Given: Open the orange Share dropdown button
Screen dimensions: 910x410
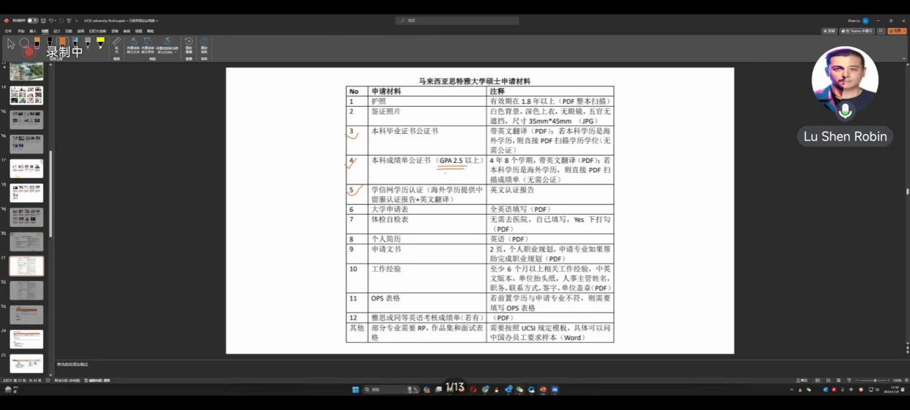Looking at the screenshot, I should (896, 31).
